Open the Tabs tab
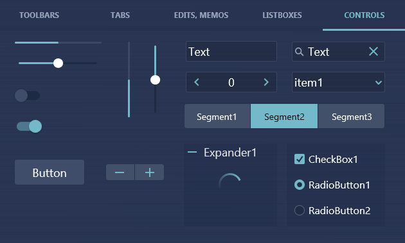 pos(120,15)
